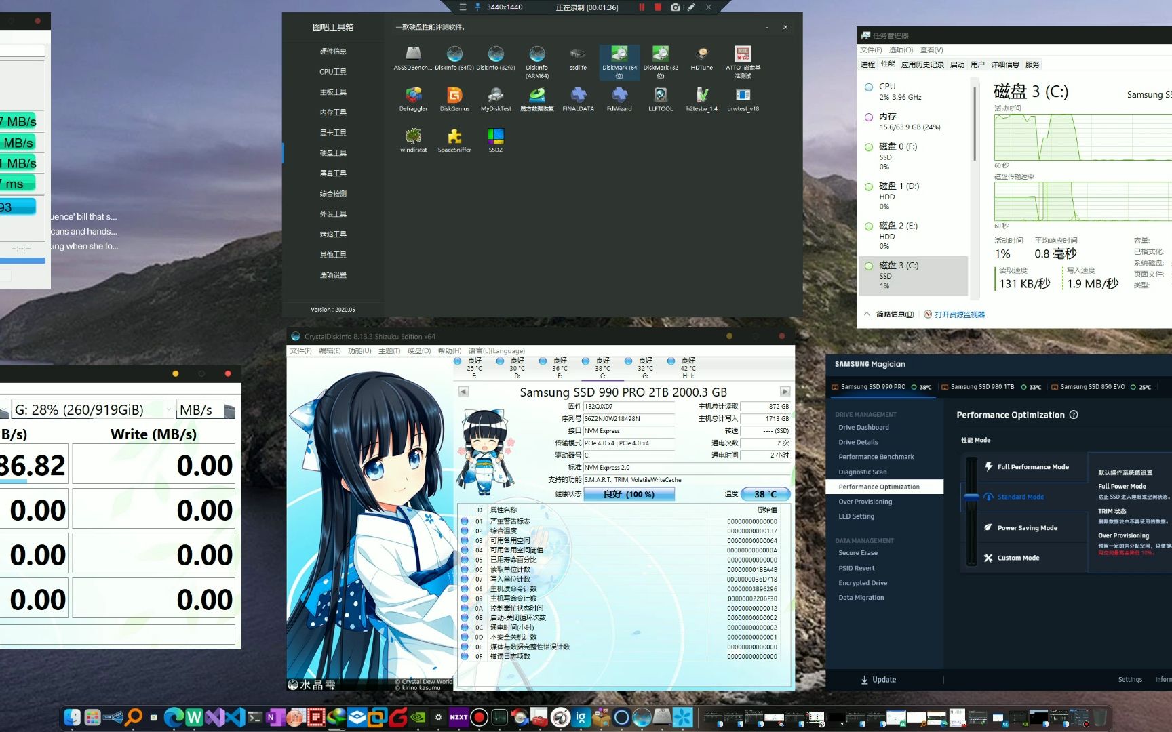Open CrystalDiskInfo 语言(L)(Language) menu
Image resolution: width=1172 pixels, height=732 pixels.
496,351
